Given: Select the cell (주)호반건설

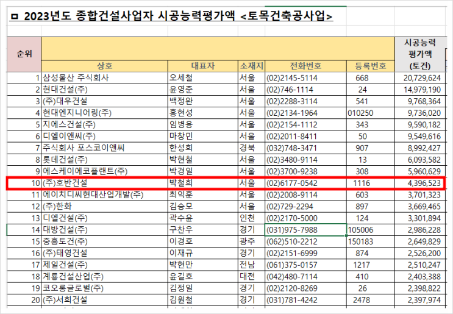Looking at the screenshot, I should [x=105, y=183].
